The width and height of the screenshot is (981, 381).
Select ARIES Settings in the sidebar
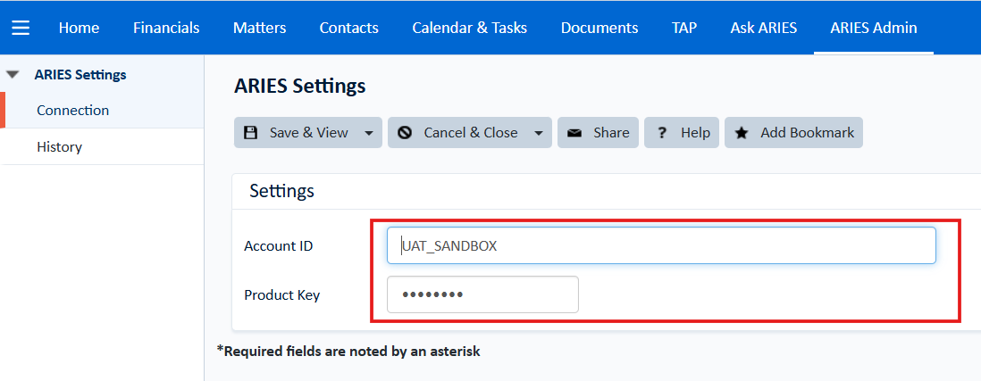pyautogui.click(x=80, y=75)
